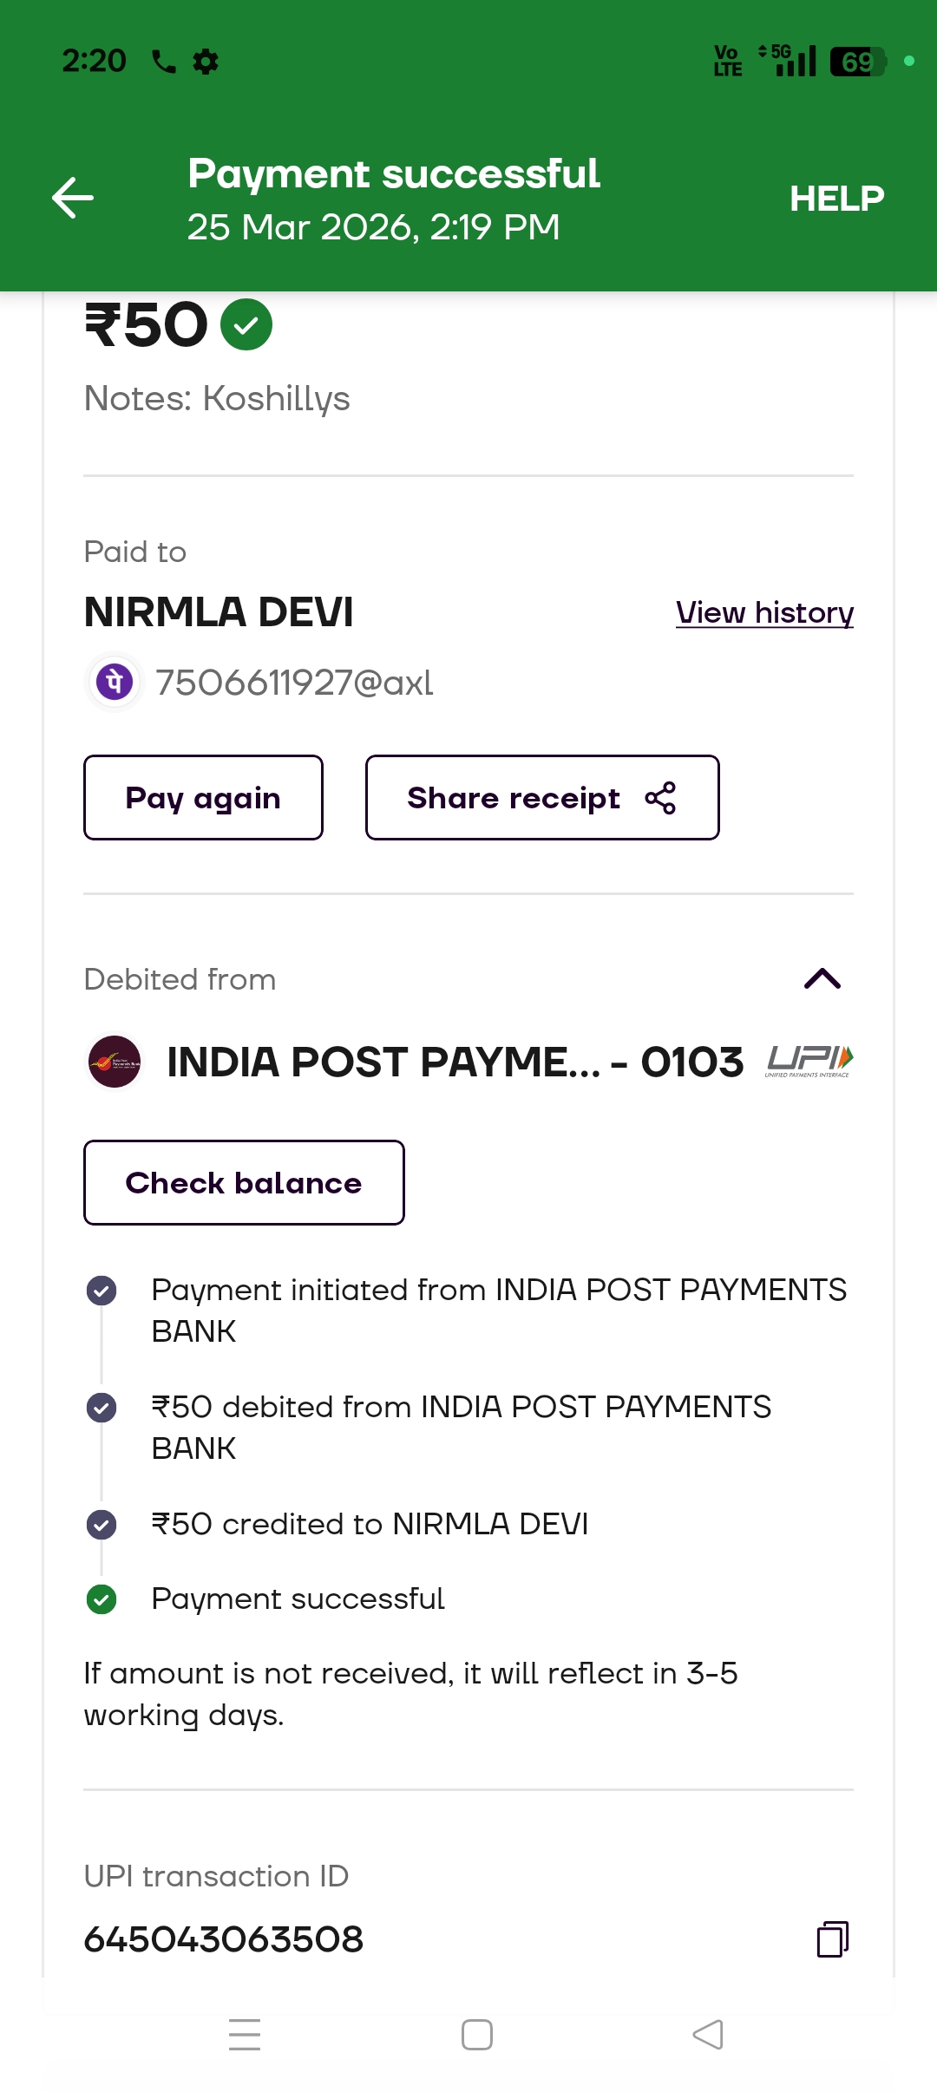Copy the UPI transaction ID
This screenshot has height=2092, width=937.
[832, 1939]
